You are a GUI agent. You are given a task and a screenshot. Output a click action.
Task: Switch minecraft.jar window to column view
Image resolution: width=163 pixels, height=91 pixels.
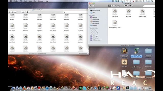[x=12, y=12]
